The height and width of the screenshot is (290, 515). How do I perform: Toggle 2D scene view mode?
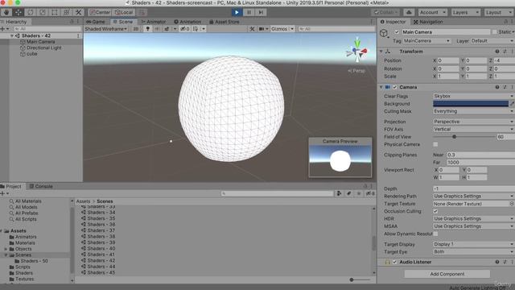point(136,29)
